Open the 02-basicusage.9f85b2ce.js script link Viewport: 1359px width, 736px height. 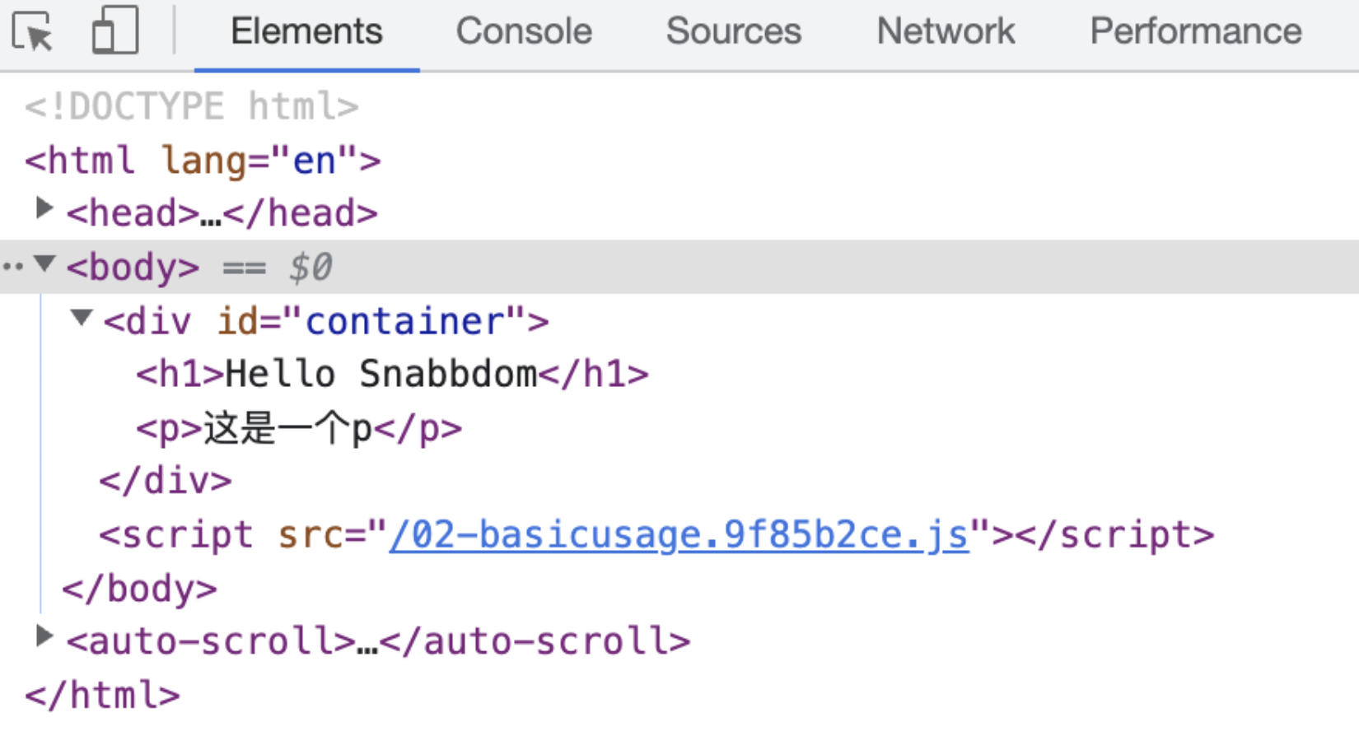(x=679, y=535)
